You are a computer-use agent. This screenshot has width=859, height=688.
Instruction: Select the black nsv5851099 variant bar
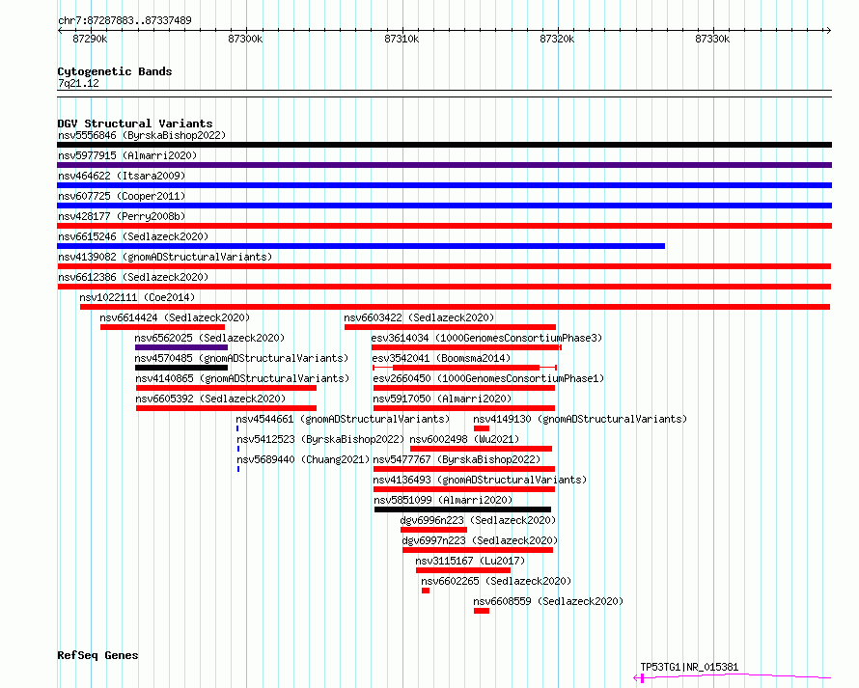(x=463, y=510)
